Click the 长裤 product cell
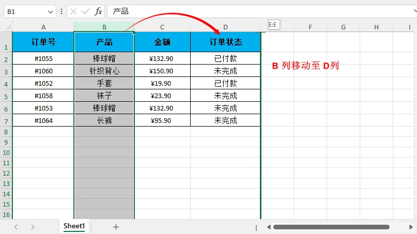Viewport: 417px width, 234px height. tap(104, 120)
